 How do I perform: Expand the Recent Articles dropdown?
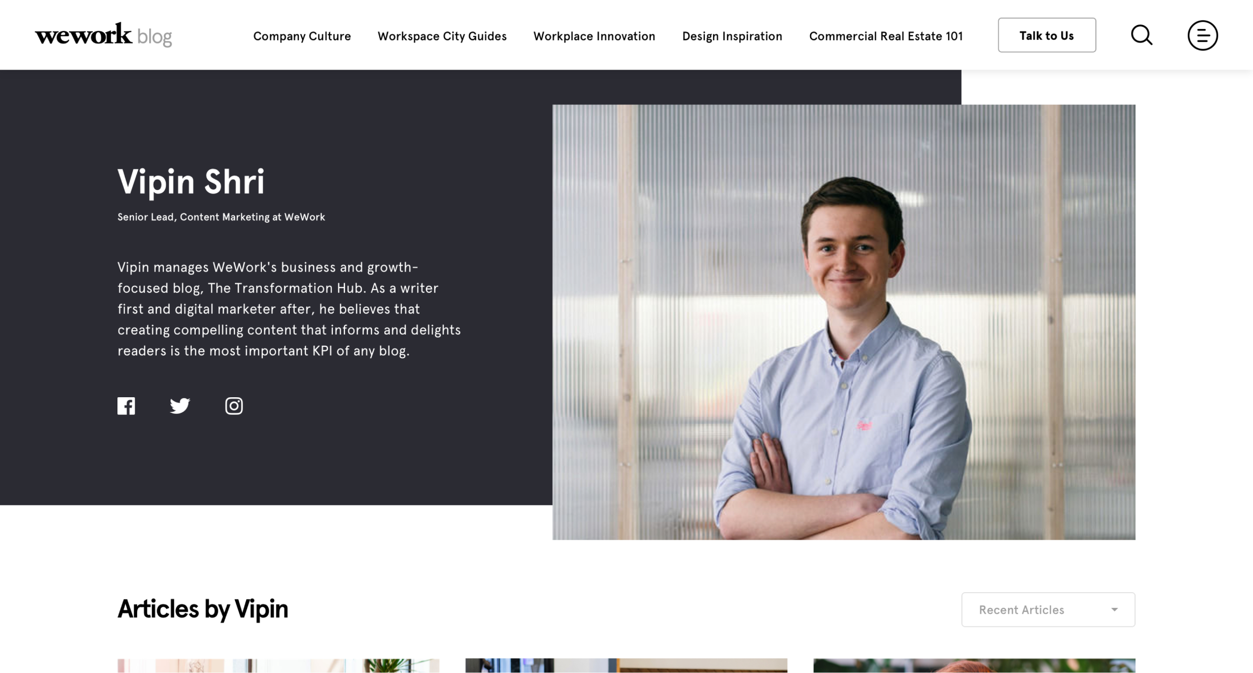click(1048, 610)
